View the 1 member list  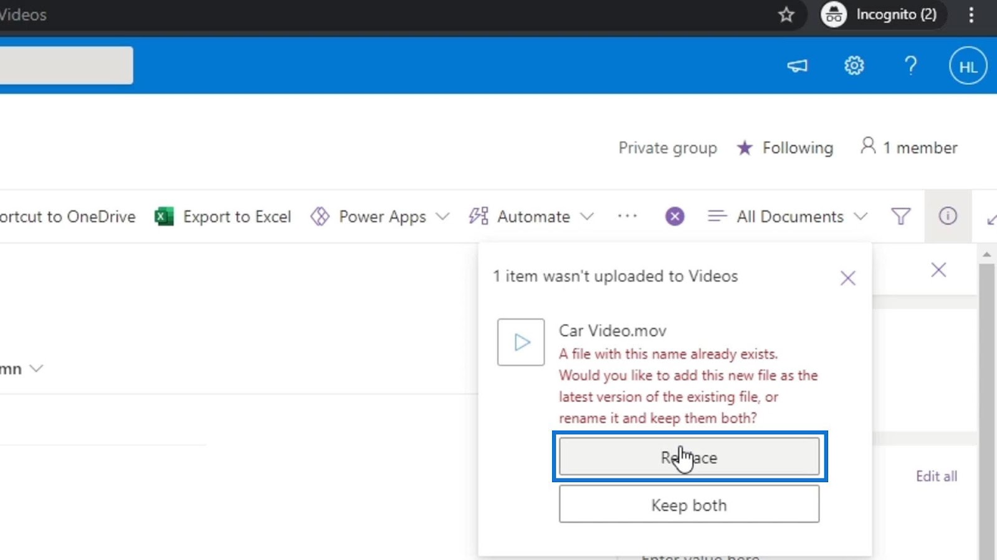[x=909, y=147]
